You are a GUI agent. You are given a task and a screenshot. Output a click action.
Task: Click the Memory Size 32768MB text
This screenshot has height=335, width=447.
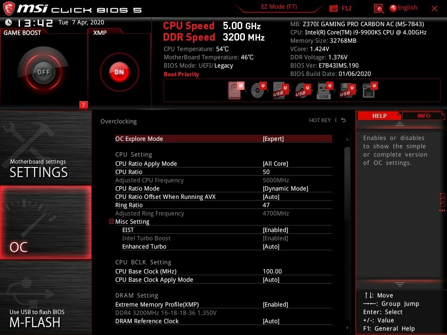pyautogui.click(x=323, y=41)
